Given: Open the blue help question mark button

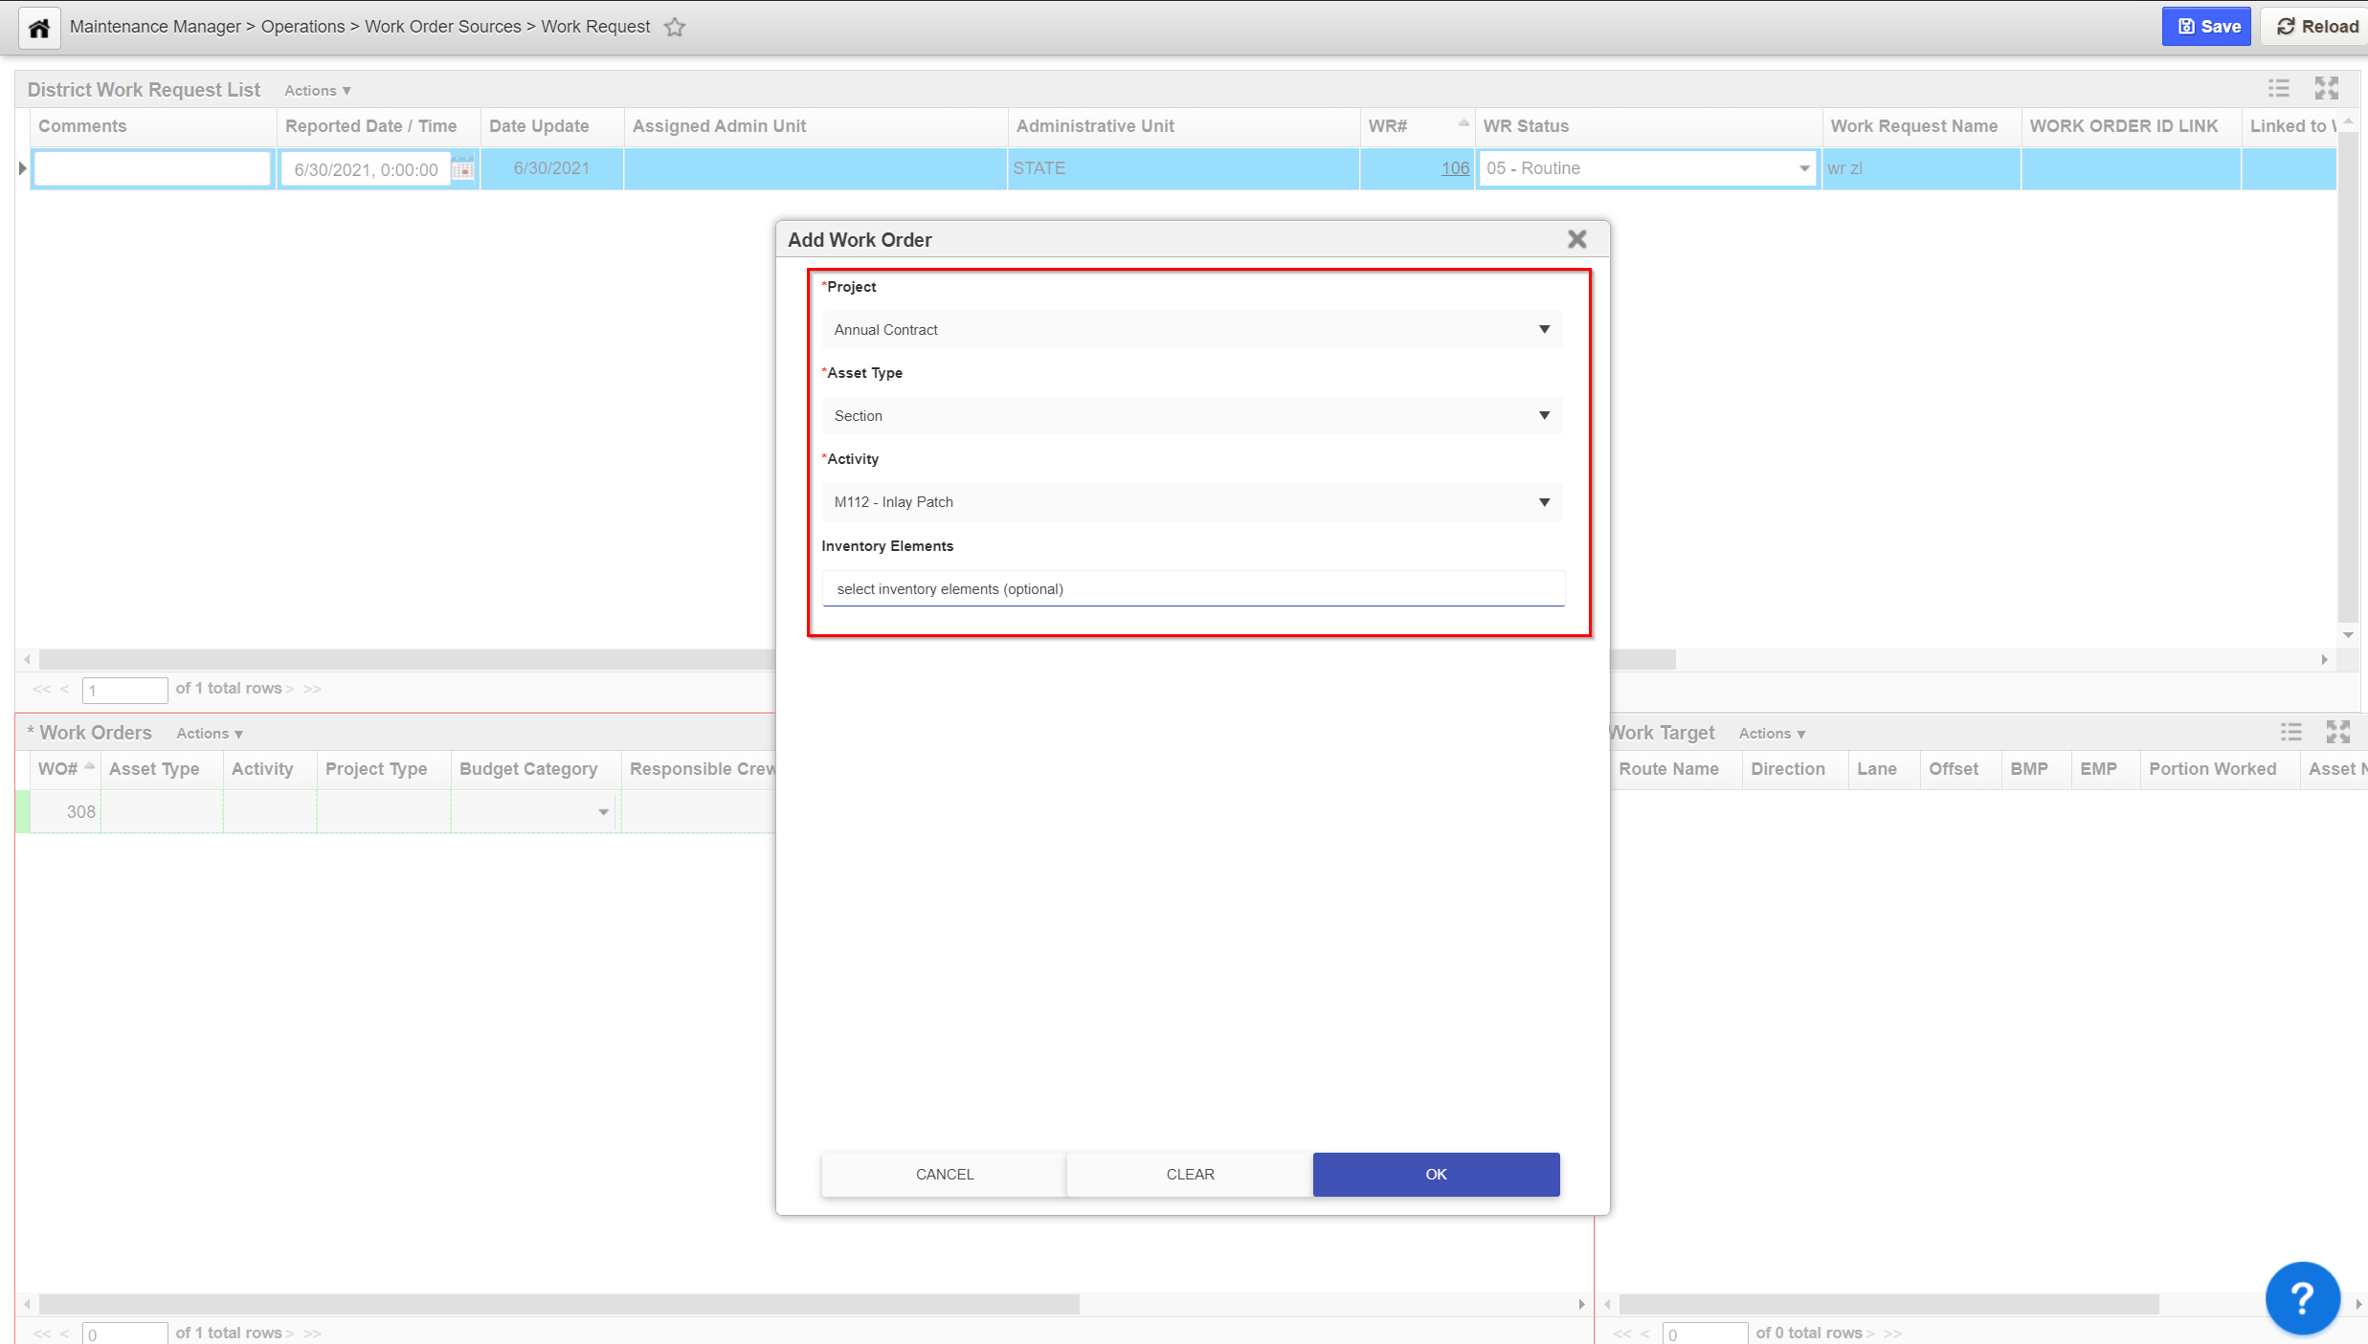Looking at the screenshot, I should coord(2302,1297).
